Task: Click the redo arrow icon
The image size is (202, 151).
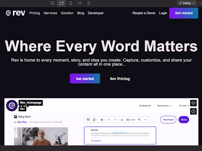Action: point(115,120)
